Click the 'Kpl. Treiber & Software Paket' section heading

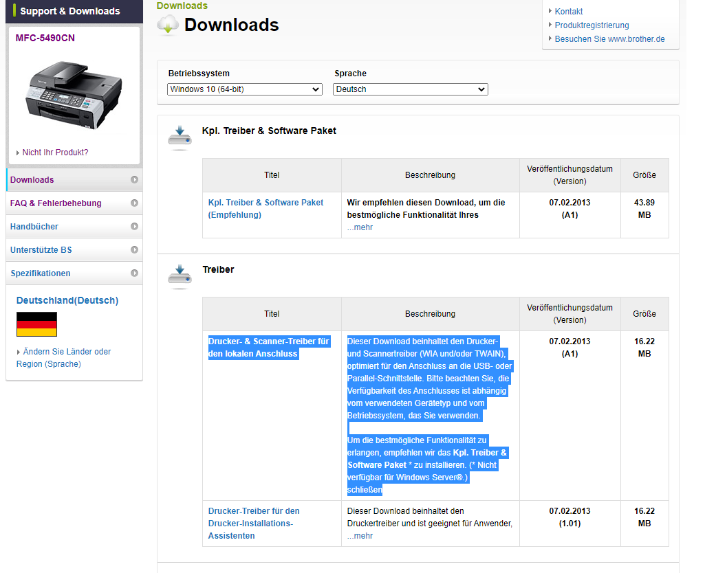(x=269, y=131)
